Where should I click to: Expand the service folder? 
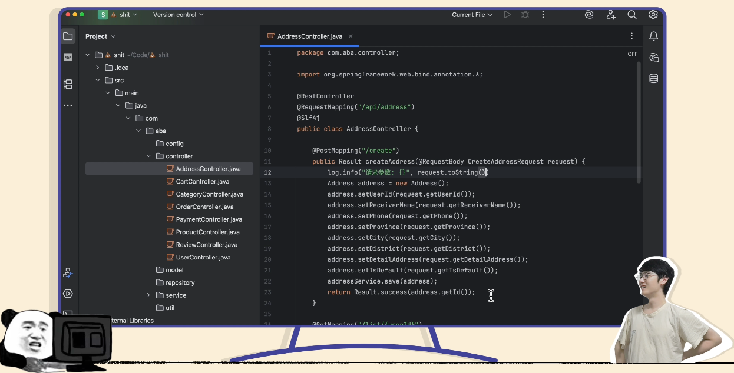(149, 295)
